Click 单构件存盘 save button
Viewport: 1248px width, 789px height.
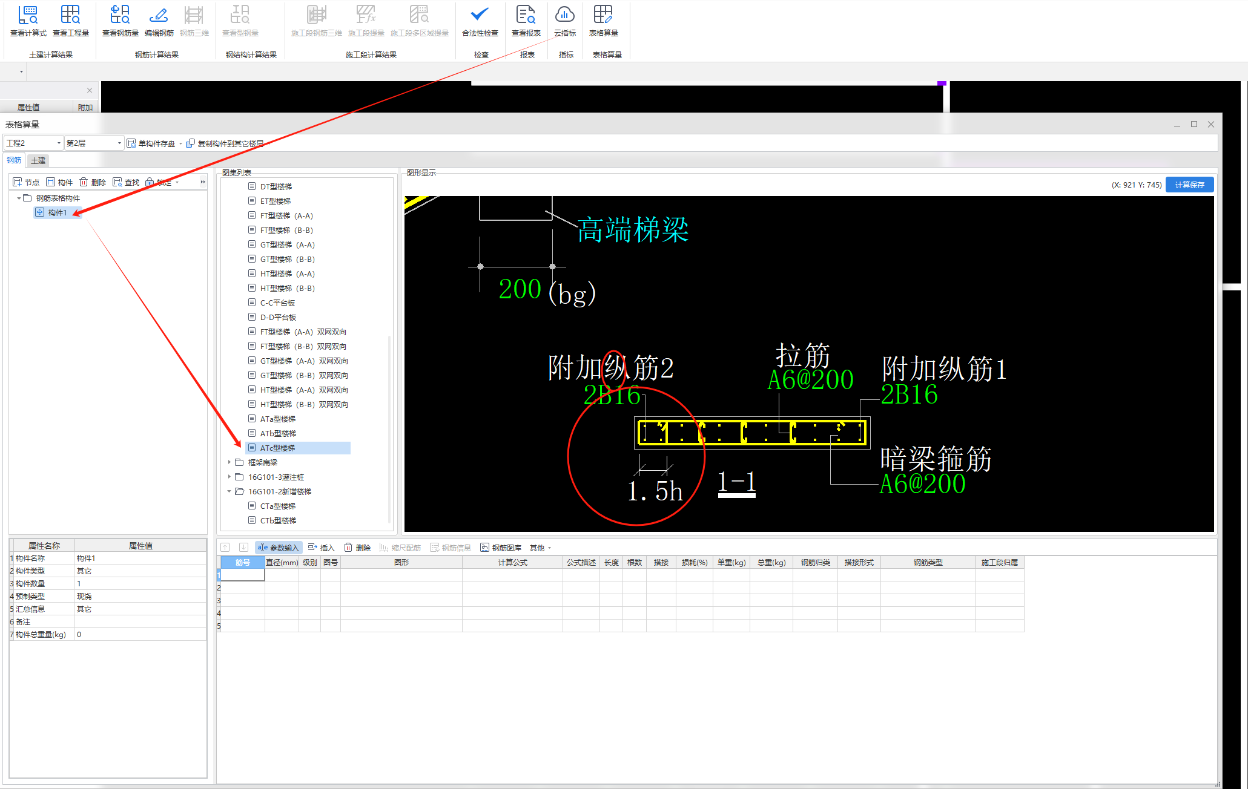[151, 143]
